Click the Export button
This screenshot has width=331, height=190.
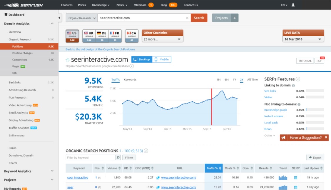click(315, 157)
